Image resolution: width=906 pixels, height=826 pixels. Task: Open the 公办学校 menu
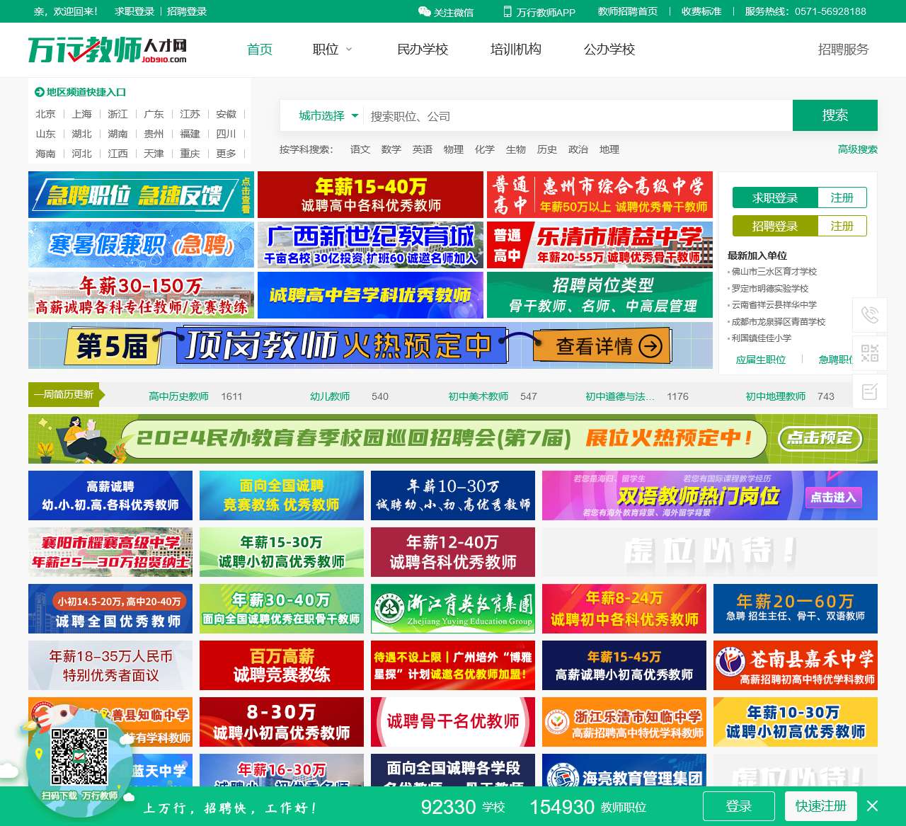click(609, 50)
